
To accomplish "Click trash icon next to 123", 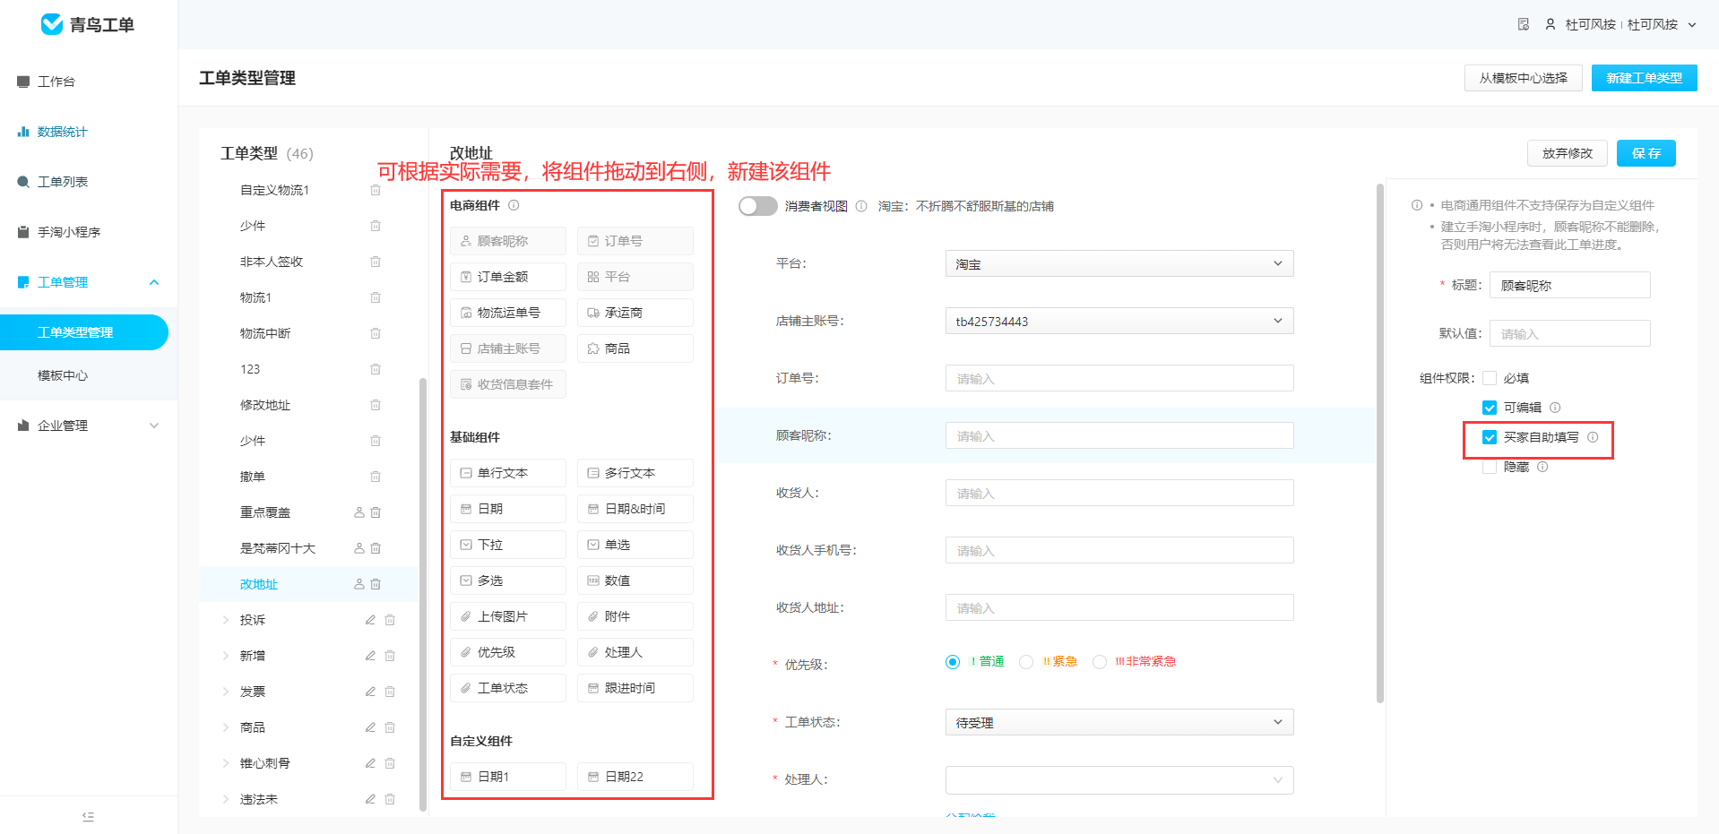I will coord(376,369).
